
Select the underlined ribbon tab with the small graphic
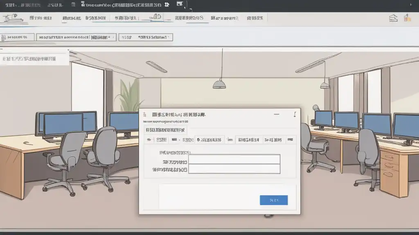point(155,18)
